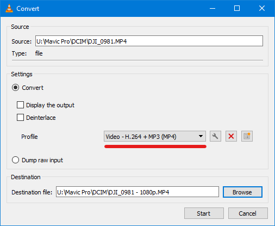Open the Profile dropdown list

pos(155,136)
